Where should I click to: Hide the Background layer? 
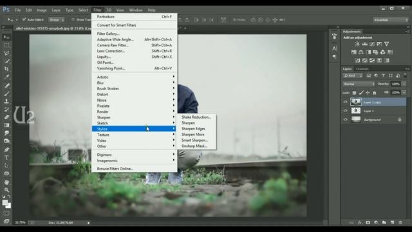click(345, 120)
